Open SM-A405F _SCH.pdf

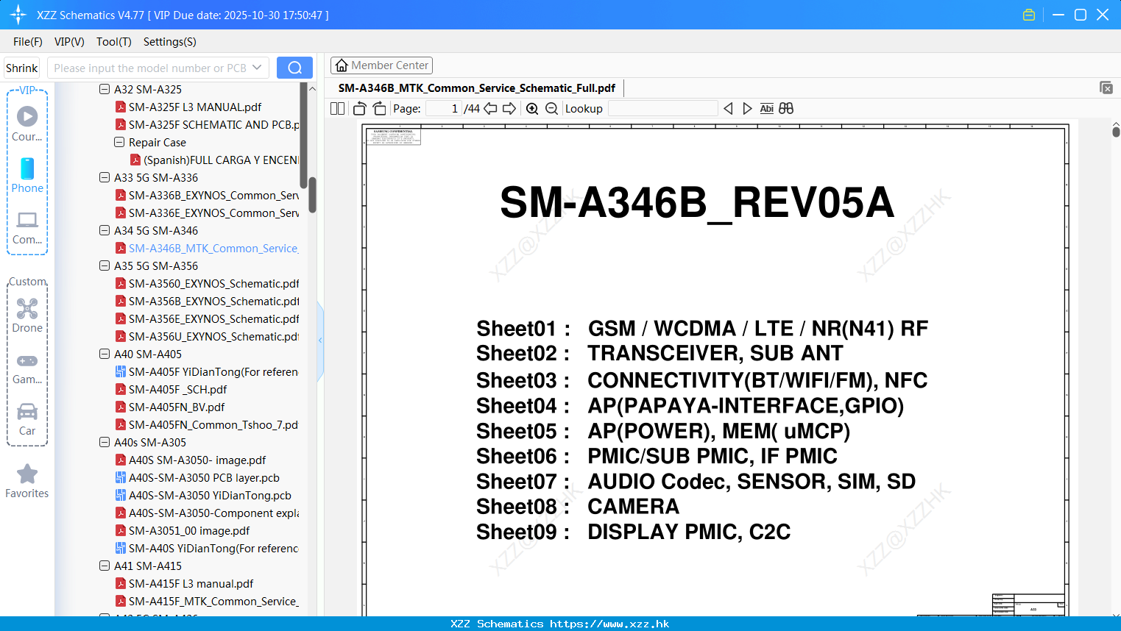pos(177,389)
